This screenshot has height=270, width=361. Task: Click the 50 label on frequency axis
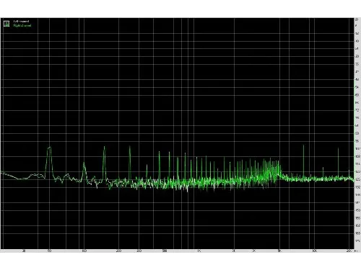click(49, 251)
